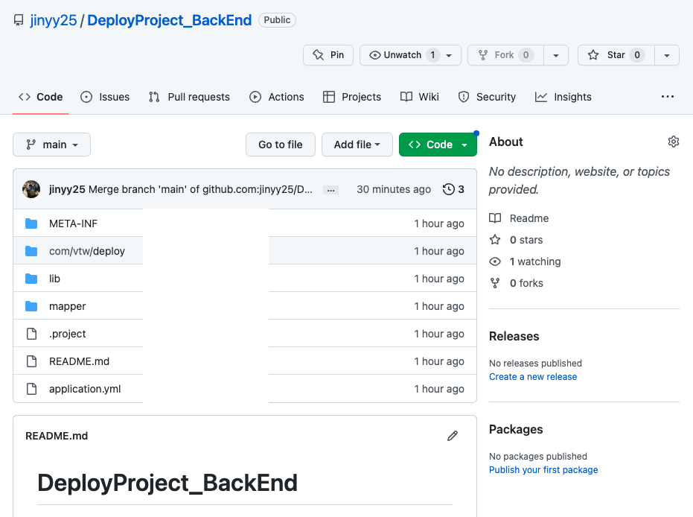This screenshot has width=693, height=517.
Task: Pin this repository
Action: 328,55
